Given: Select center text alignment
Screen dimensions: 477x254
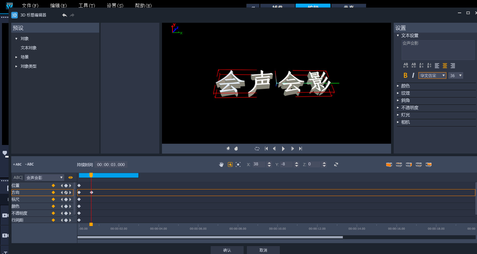Looking at the screenshot, I should [x=445, y=66].
